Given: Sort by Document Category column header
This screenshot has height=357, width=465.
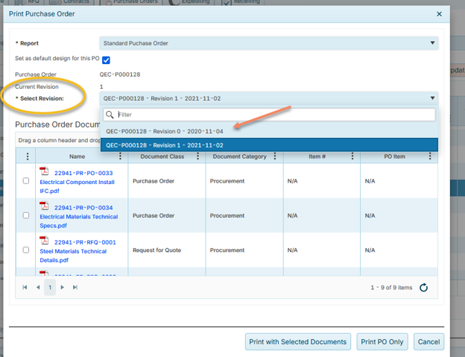Looking at the screenshot, I should tap(239, 157).
